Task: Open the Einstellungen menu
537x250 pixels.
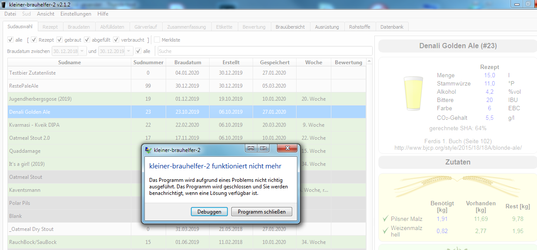Action: (76, 14)
